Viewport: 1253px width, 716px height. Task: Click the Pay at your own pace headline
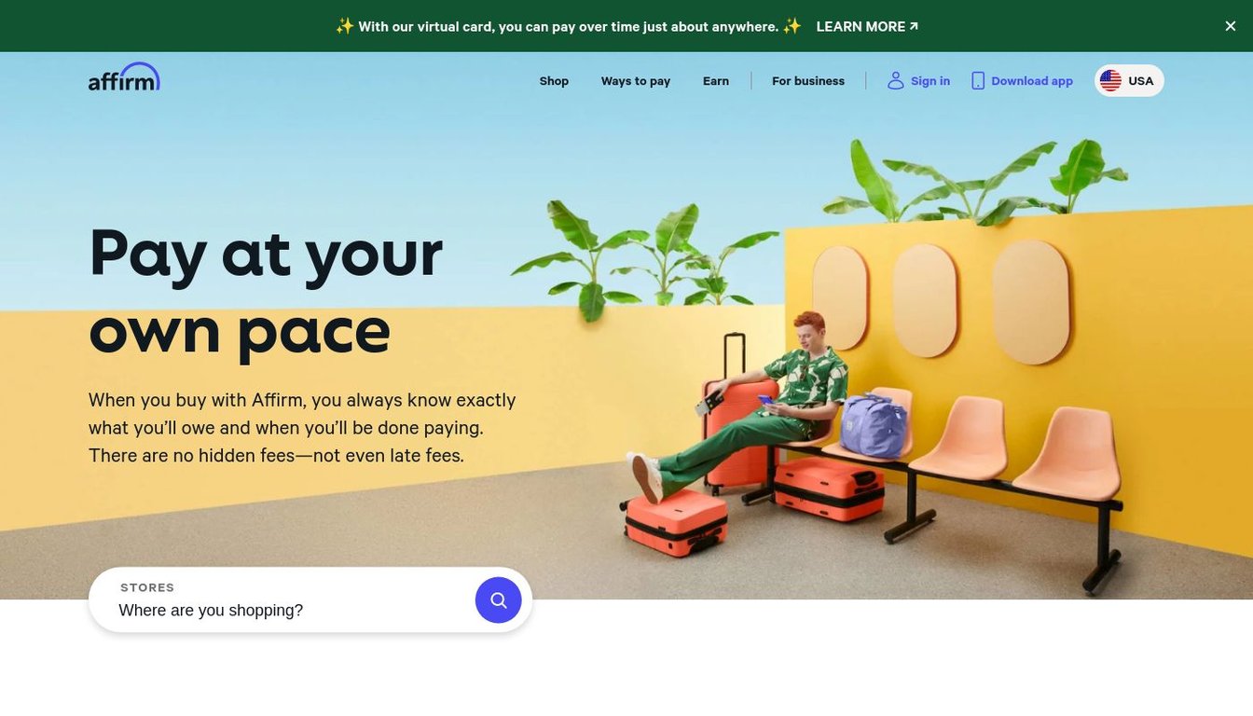[x=266, y=291]
